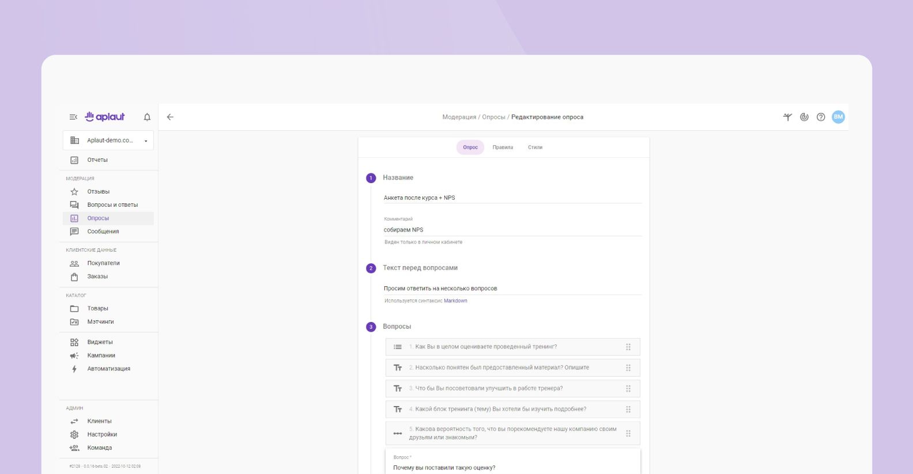This screenshot has width=913, height=474.
Task: Expand question 5 about recommendation likelihood
Action: click(x=512, y=433)
